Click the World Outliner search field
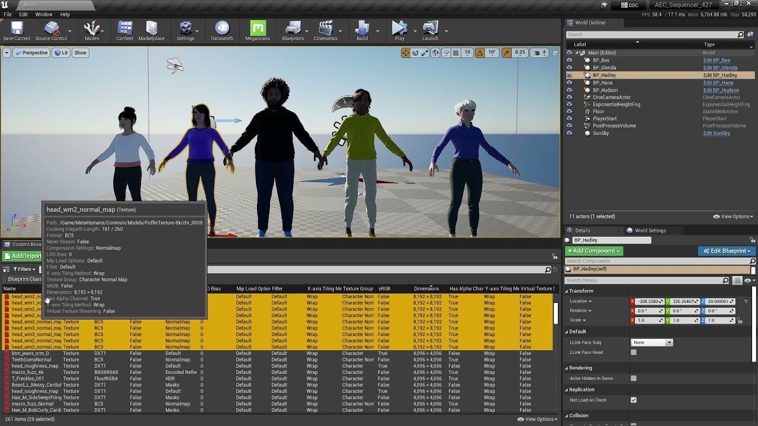 point(651,35)
